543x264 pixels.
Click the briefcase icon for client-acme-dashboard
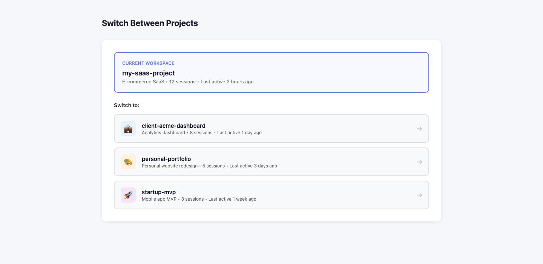pyautogui.click(x=128, y=129)
